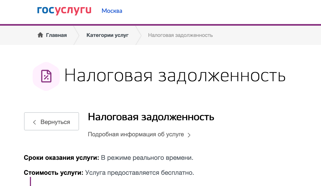Click breadcrumb separator after Категории услуг
Image resolution: width=321 pixels, height=186 pixels.
coord(138,35)
